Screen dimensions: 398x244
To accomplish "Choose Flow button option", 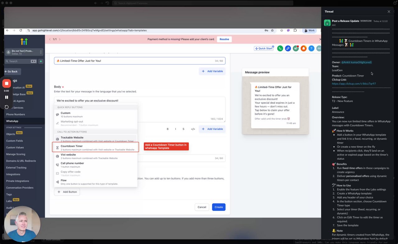I will [95, 182].
